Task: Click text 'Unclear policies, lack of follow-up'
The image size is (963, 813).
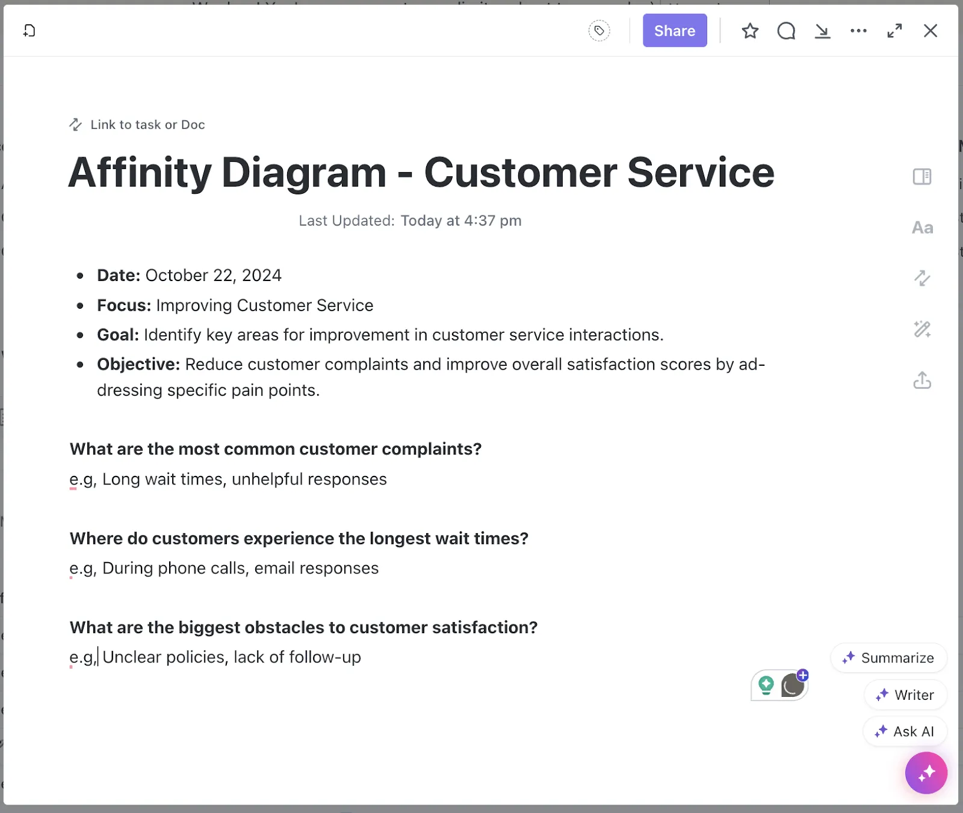Action: 232,657
